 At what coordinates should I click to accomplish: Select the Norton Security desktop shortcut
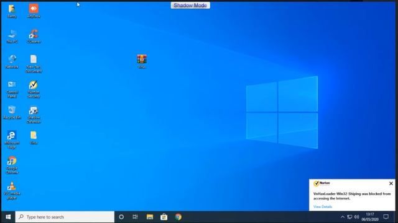pyautogui.click(x=34, y=89)
